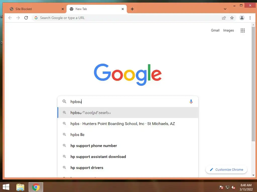Bookmark this tab with the star icon

pyautogui.click(x=232, y=18)
